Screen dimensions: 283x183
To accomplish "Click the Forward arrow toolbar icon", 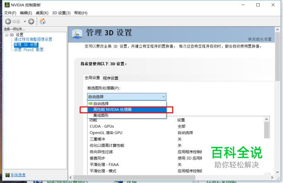I will [x=31, y=22].
